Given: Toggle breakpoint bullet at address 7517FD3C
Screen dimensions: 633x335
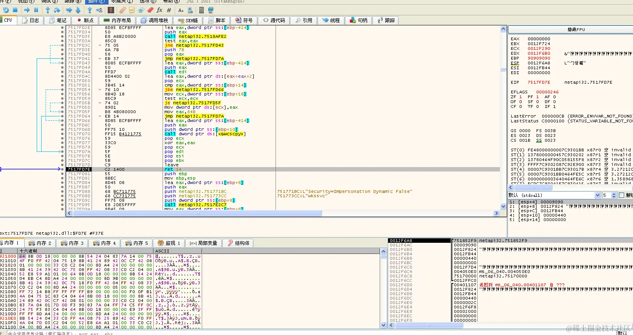Looking at the screenshot, I should pyautogui.click(x=62, y=45).
